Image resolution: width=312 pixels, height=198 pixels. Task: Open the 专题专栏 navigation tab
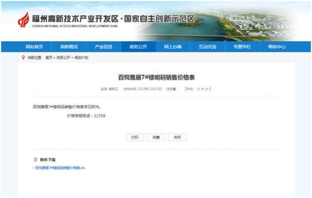(x=242, y=47)
